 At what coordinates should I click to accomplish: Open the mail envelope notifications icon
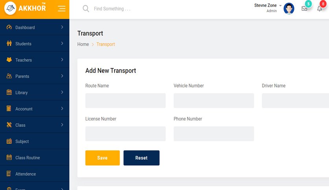(x=304, y=9)
